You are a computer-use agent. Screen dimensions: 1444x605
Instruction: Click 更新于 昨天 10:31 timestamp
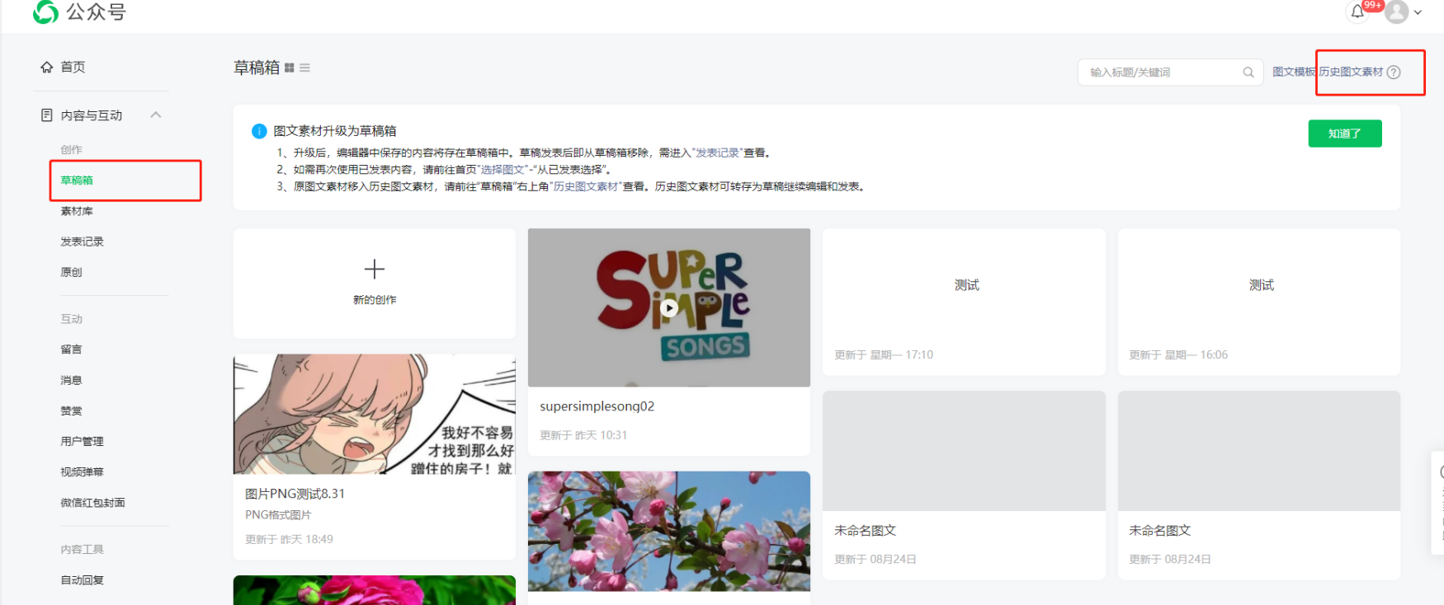(583, 435)
